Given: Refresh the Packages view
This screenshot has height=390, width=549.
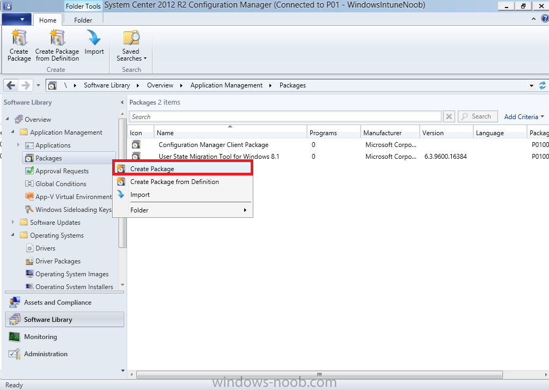Looking at the screenshot, I should [x=543, y=85].
